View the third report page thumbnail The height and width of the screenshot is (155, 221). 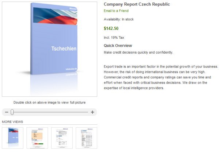tap(62, 137)
